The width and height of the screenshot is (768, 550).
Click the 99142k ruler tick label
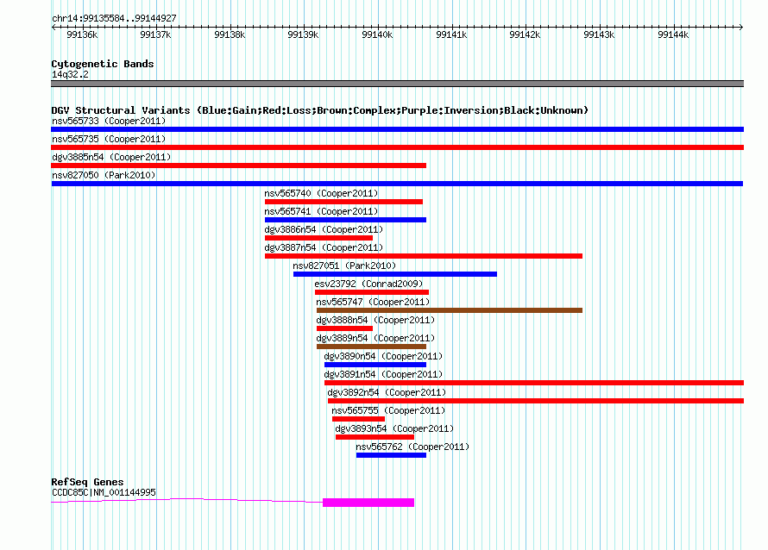[525, 34]
